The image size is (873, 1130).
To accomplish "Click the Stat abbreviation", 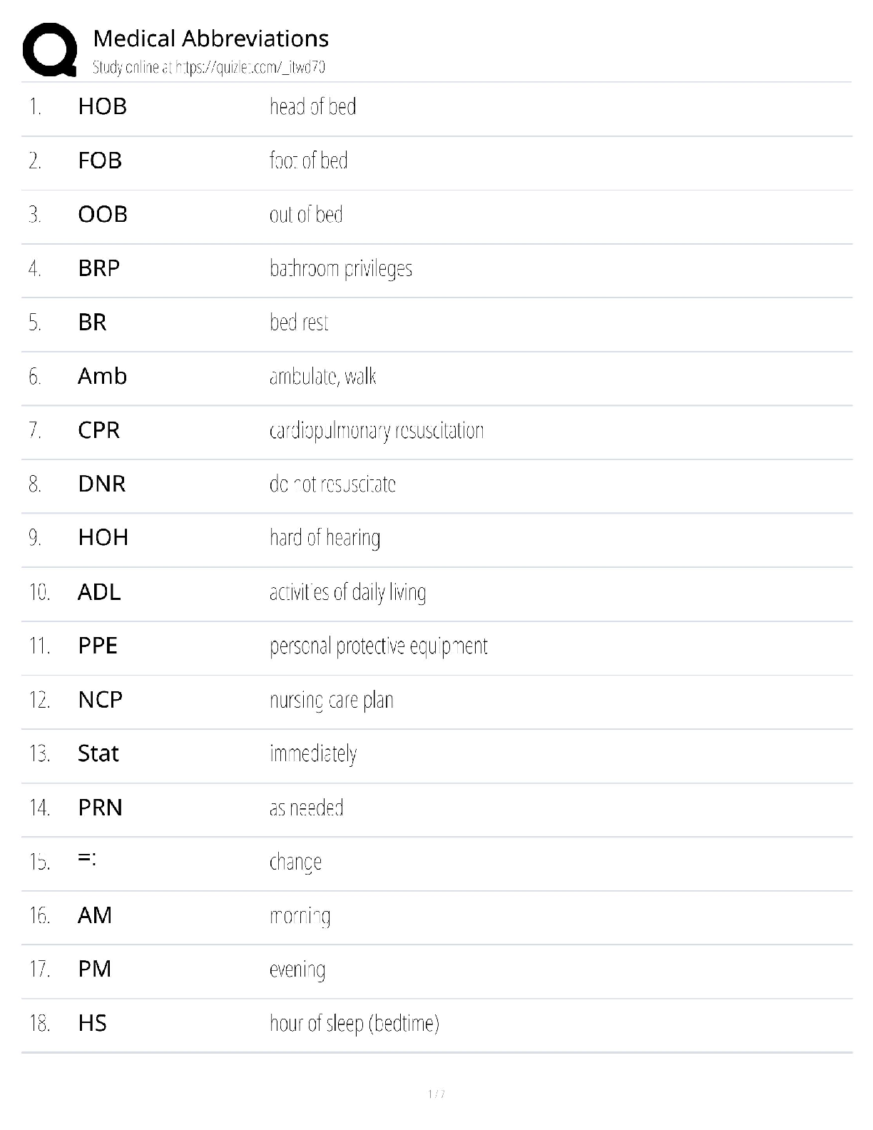I will [98, 753].
